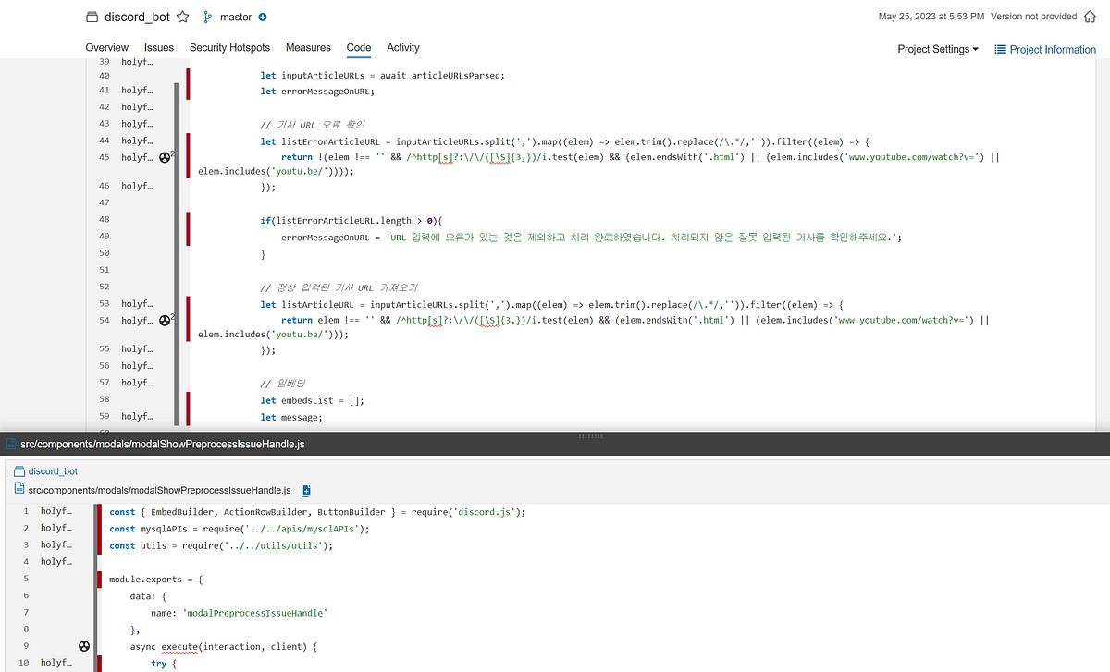Click author holyf… on line 44
1110x672 pixels.
(137, 141)
